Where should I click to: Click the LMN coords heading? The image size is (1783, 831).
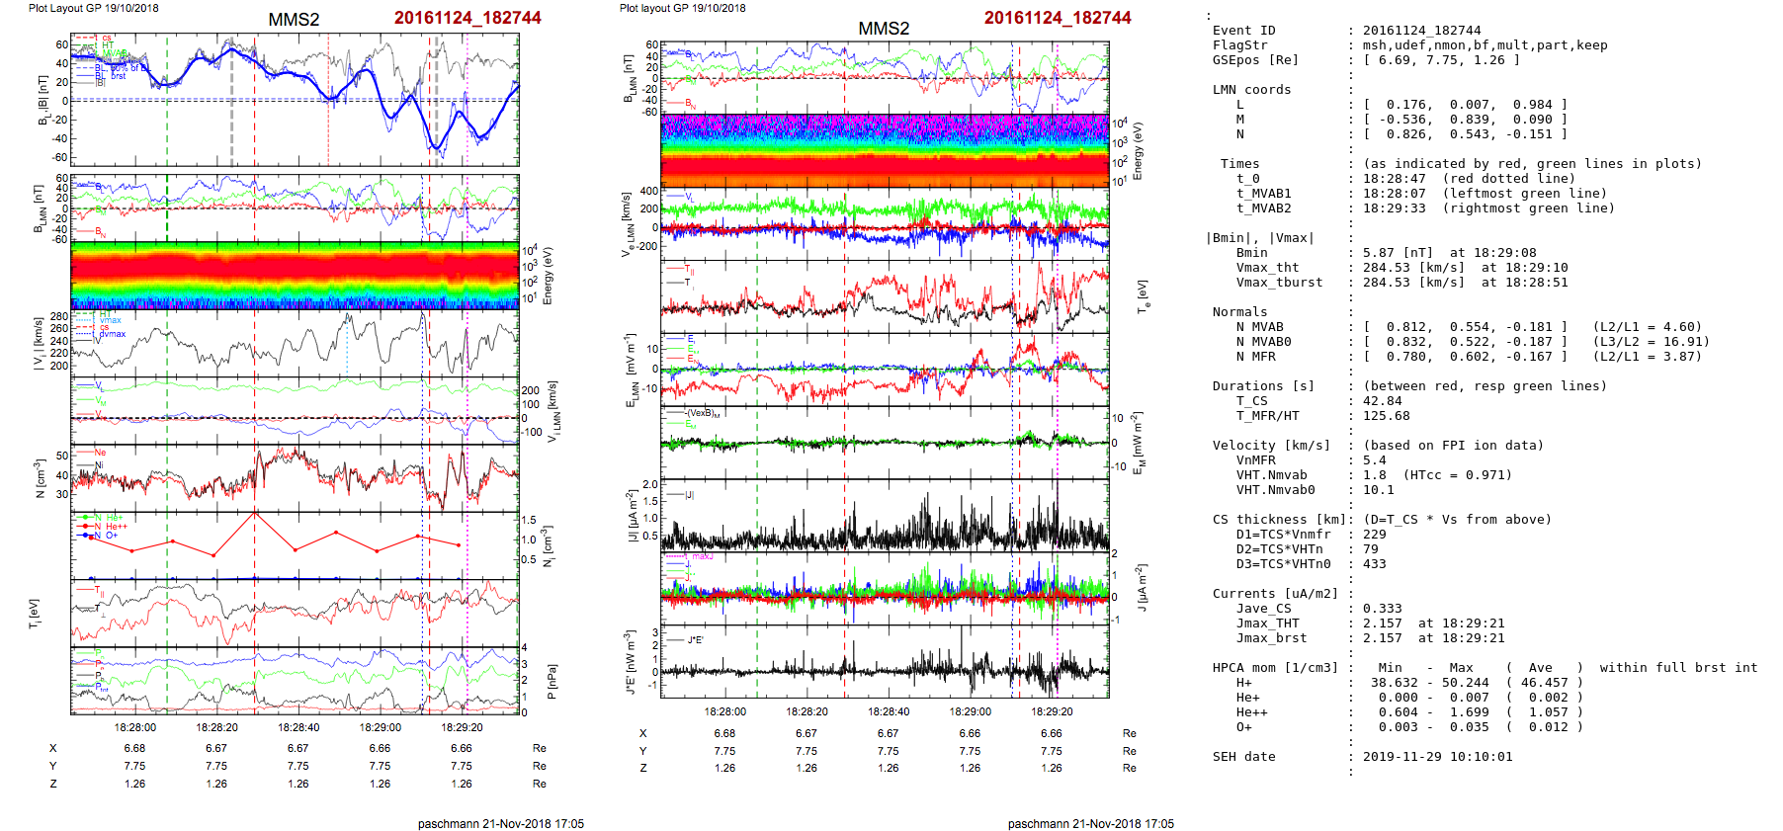[x=1251, y=90]
